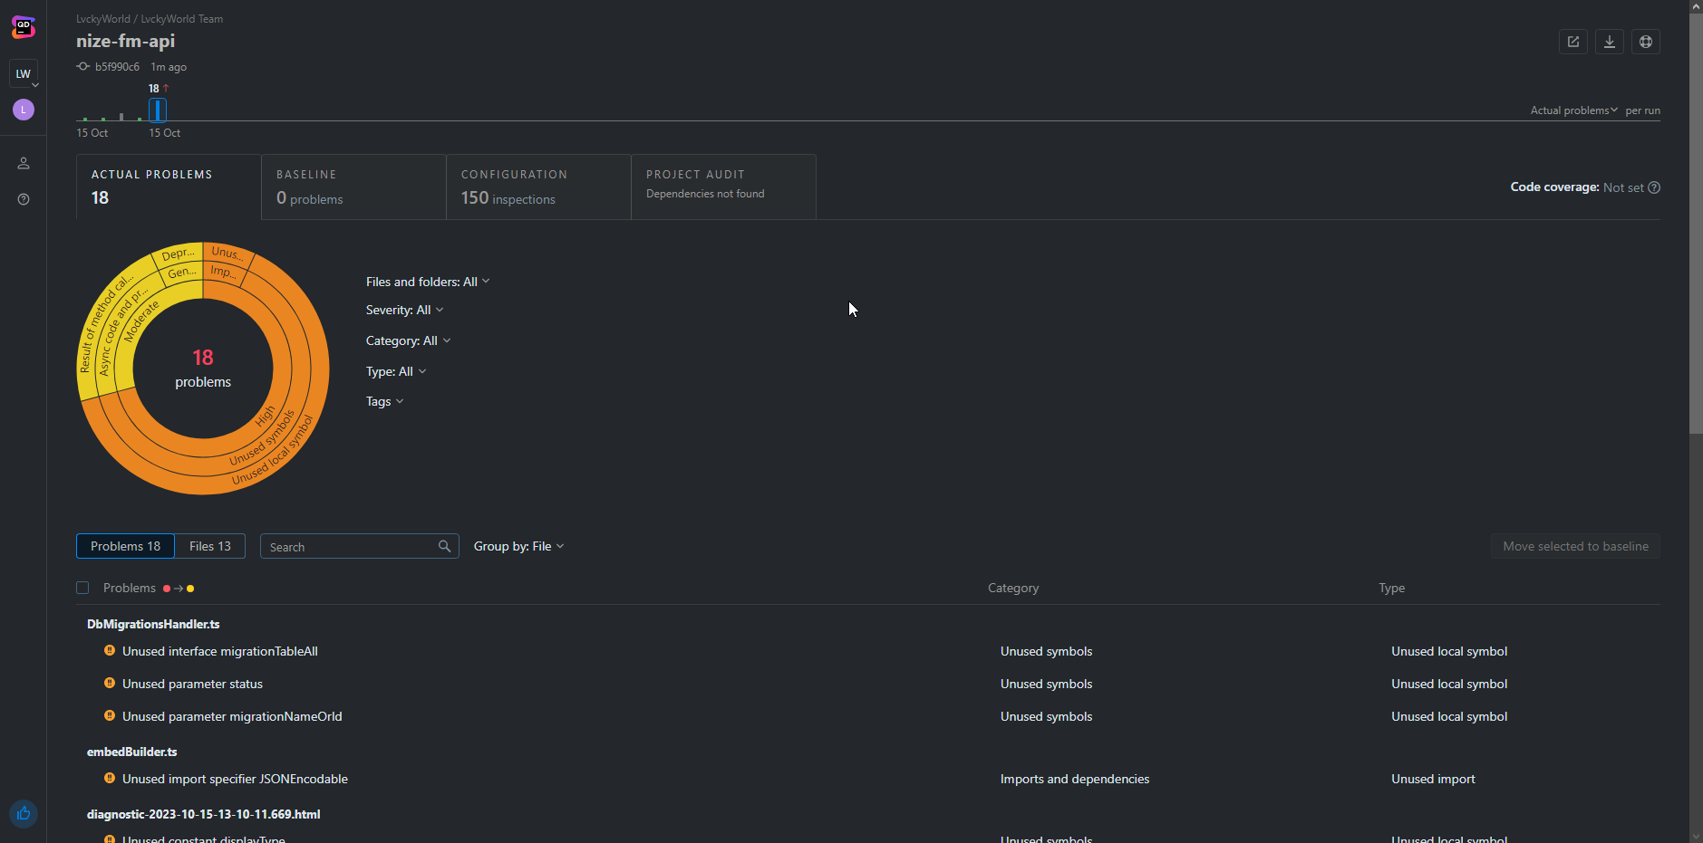1703x843 pixels.
Task: Click the globe icon at top right
Action: click(x=1645, y=42)
